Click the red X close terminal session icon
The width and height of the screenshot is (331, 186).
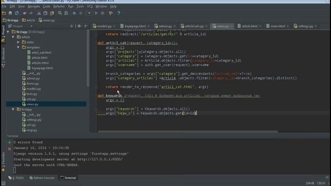[9, 149]
